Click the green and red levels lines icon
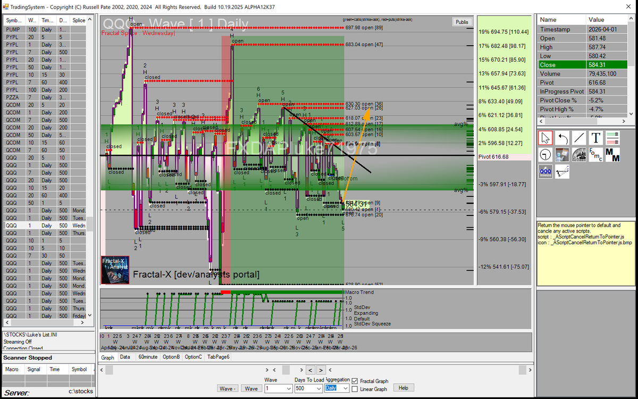The height and width of the screenshot is (399, 638). click(613, 138)
